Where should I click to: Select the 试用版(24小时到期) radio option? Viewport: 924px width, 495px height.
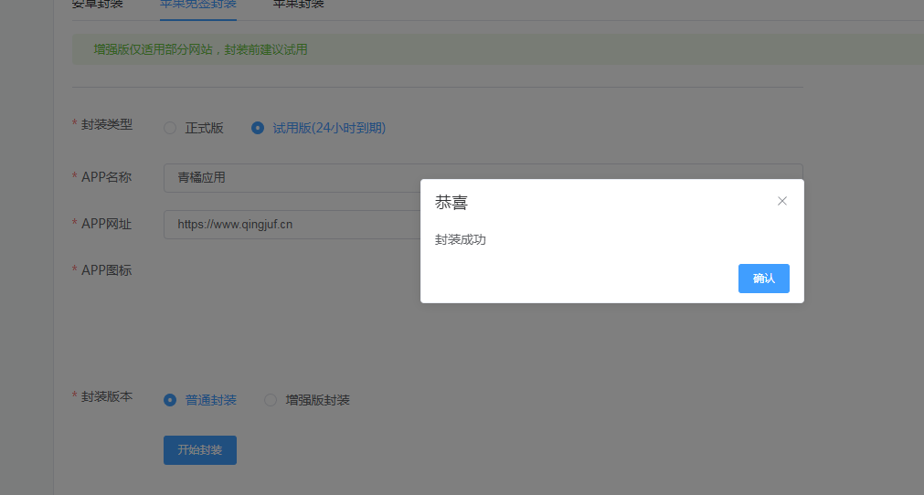318,128
